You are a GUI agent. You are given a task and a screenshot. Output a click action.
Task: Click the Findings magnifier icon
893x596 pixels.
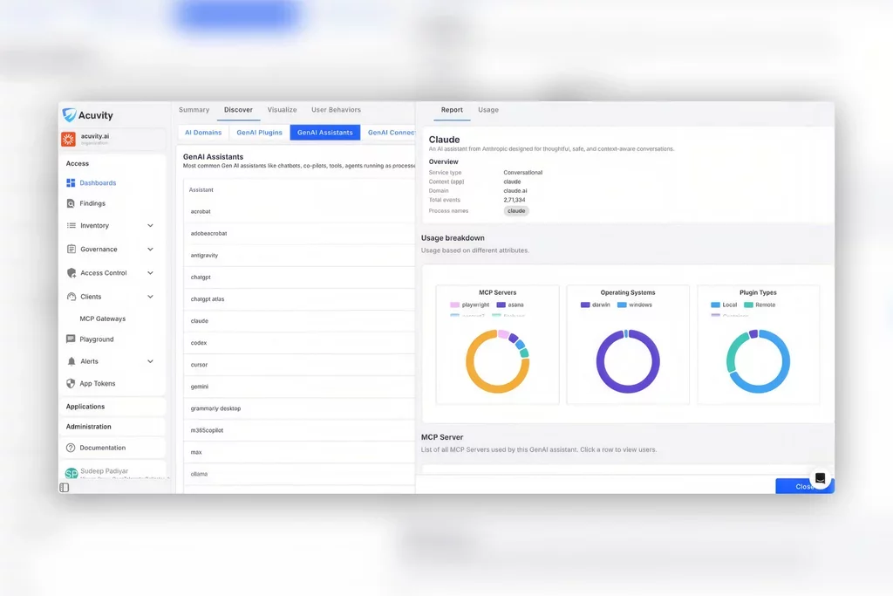pos(71,203)
